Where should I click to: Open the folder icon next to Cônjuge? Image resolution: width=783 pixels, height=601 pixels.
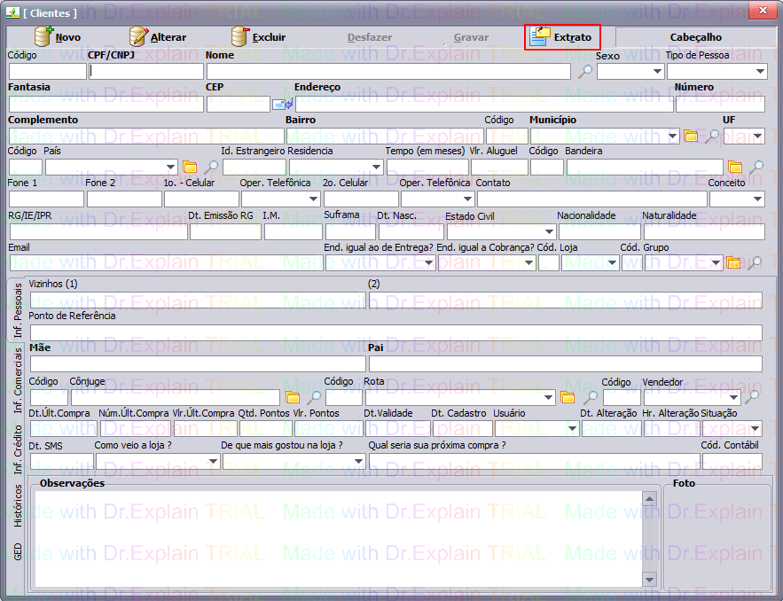292,397
